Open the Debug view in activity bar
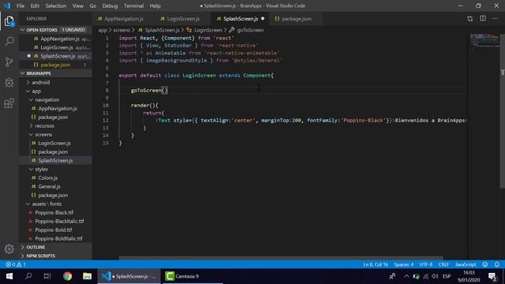 click(9, 82)
